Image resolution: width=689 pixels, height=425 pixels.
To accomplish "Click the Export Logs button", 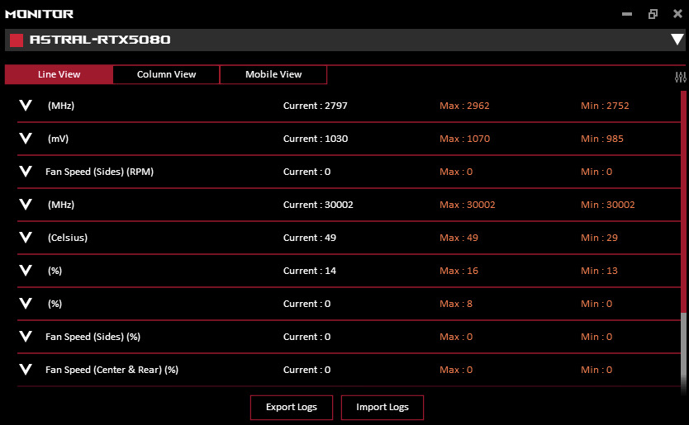I will 292,407.
